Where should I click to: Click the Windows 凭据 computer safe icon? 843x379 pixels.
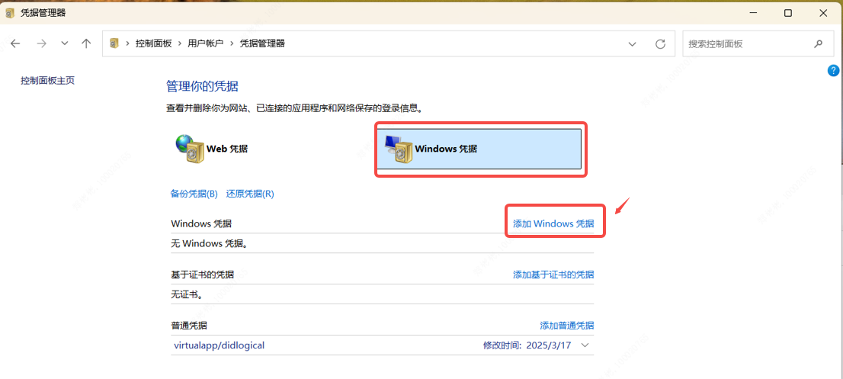(x=399, y=149)
